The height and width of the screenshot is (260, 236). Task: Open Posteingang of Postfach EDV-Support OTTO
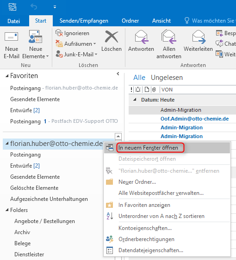point(64,121)
